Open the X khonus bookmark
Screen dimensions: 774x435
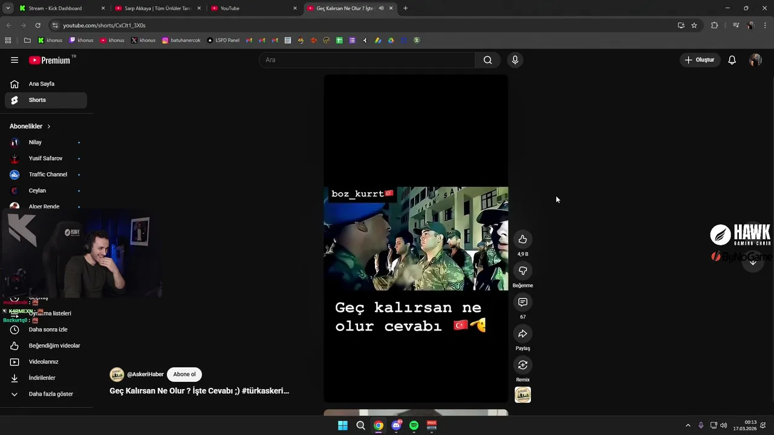pos(143,40)
